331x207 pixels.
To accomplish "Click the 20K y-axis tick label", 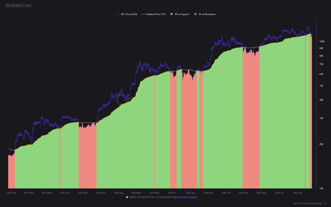I will point(322,144).
